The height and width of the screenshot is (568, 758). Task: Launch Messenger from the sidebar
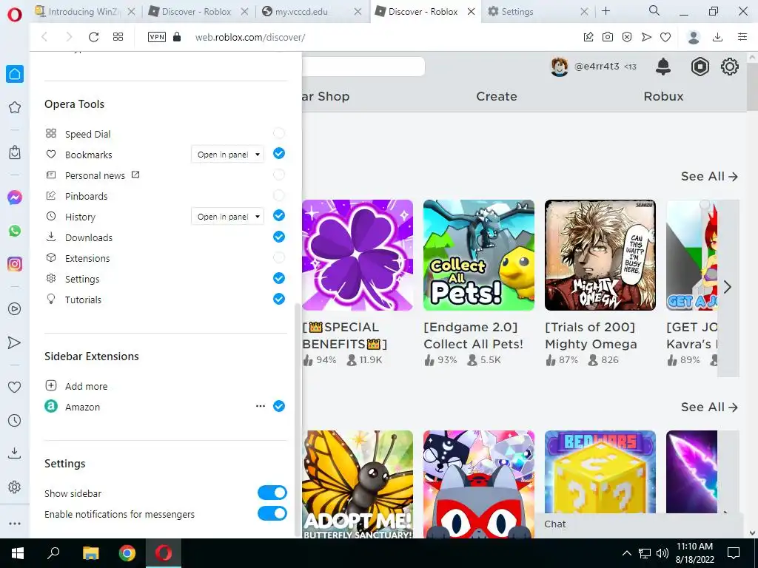click(x=15, y=197)
